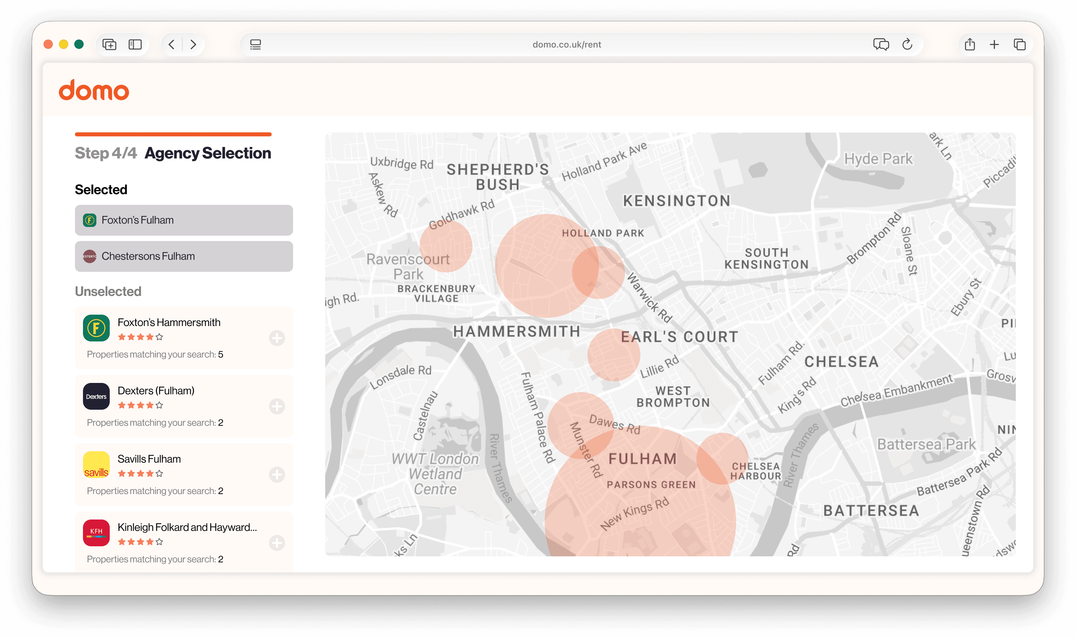Go forward using the forward arrow
The image size is (1076, 638).
(193, 44)
